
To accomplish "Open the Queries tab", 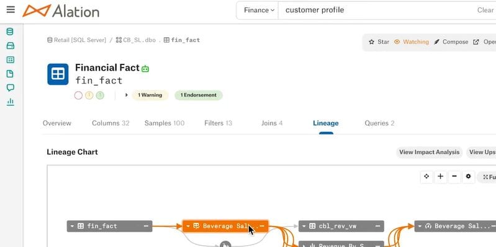I will (x=379, y=123).
